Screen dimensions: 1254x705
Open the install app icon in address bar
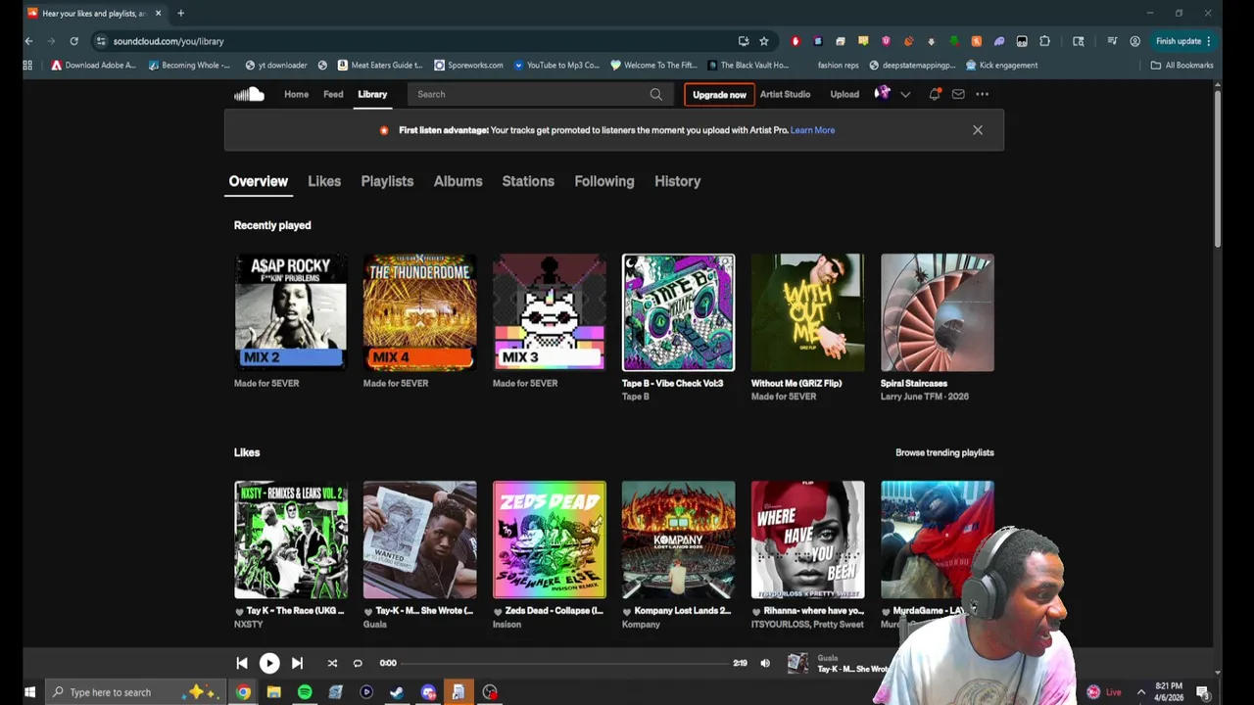coord(744,41)
